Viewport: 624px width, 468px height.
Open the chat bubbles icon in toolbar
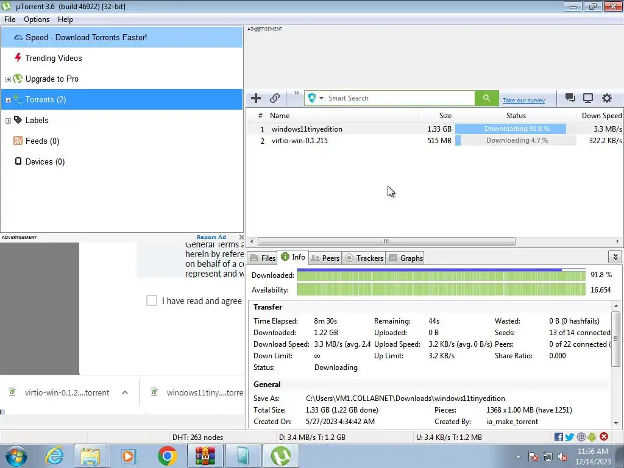point(570,98)
